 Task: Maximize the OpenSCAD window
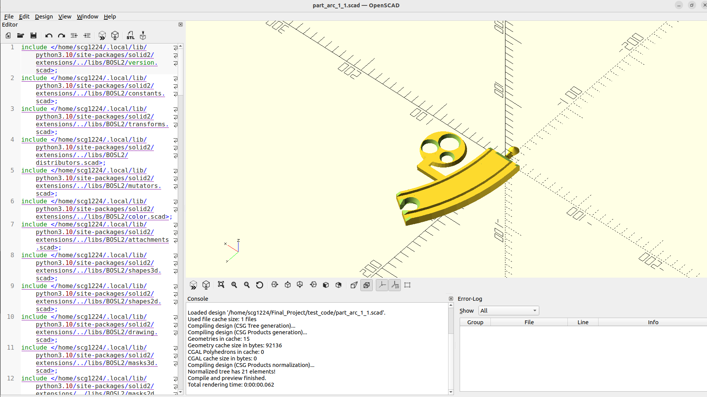(692, 5)
